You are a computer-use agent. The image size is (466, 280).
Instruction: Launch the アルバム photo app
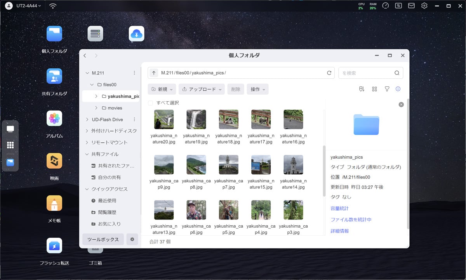[x=54, y=118]
